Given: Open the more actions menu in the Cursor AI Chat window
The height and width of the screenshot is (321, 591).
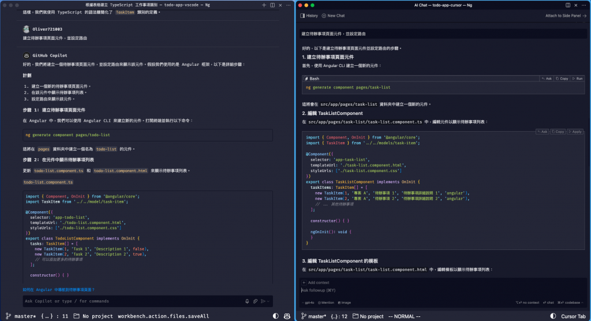Looking at the screenshot, I should coord(584,5).
